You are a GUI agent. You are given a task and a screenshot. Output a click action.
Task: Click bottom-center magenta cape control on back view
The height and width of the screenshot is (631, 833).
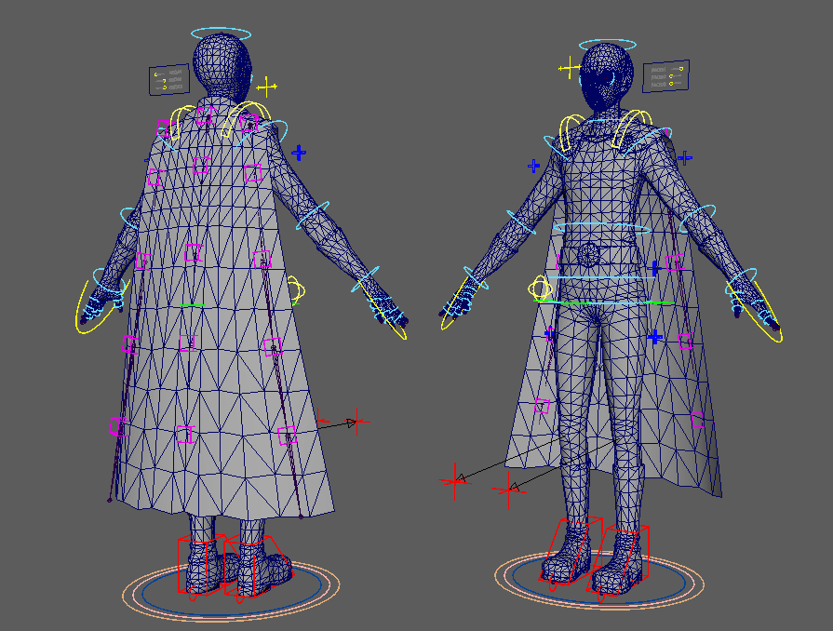point(184,434)
